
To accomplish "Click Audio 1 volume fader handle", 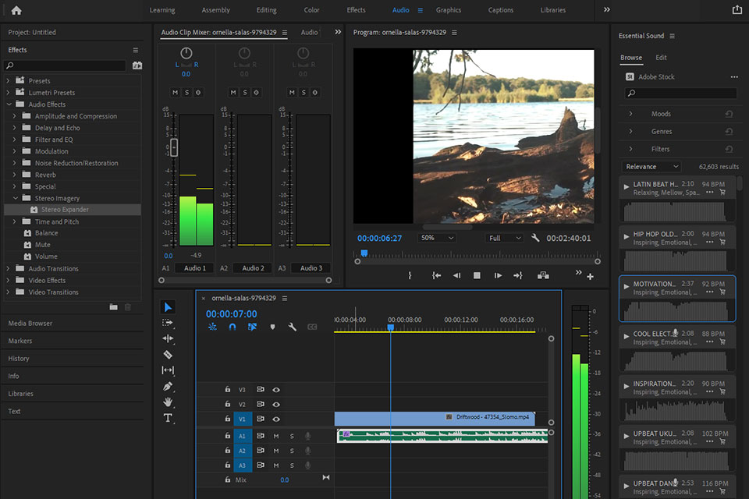I will [174, 147].
